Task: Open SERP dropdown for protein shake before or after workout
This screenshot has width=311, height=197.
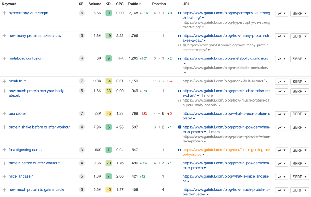Action: pos(299,127)
